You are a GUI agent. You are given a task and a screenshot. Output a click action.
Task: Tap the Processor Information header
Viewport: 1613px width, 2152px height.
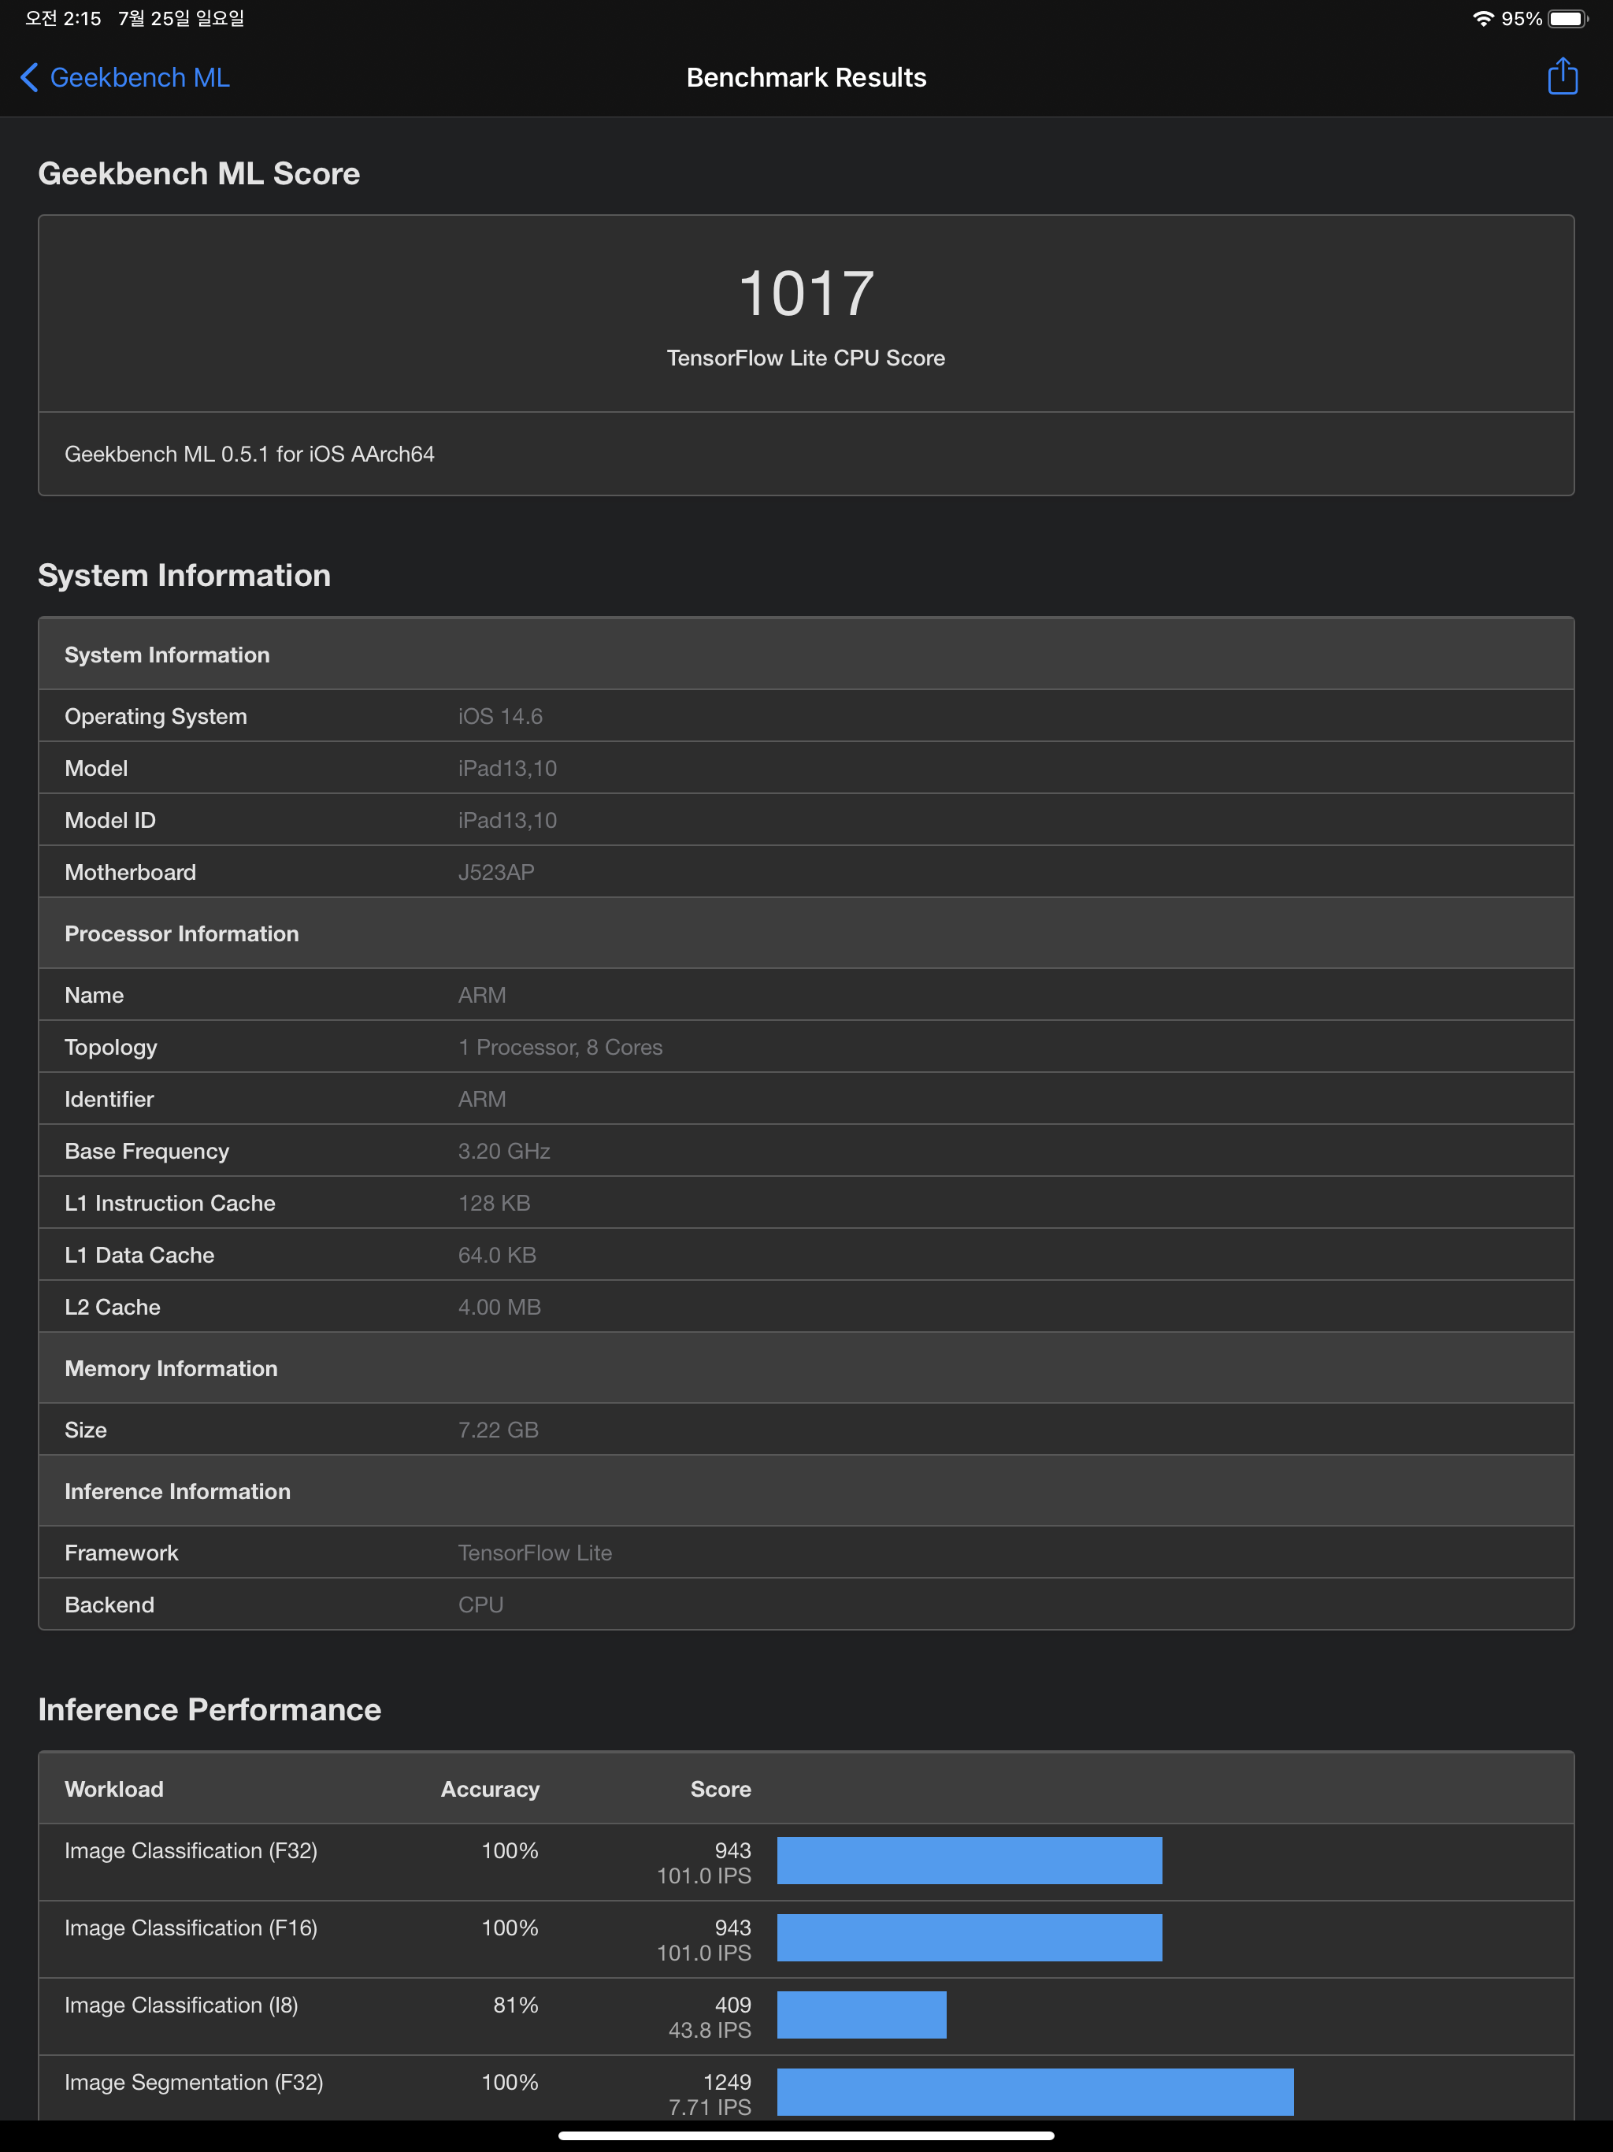click(182, 934)
